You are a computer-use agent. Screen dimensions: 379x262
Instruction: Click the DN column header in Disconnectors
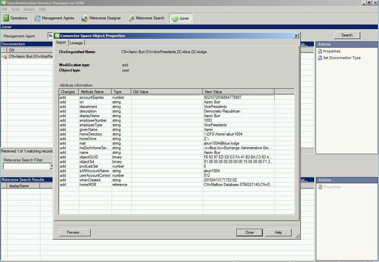[30, 50]
